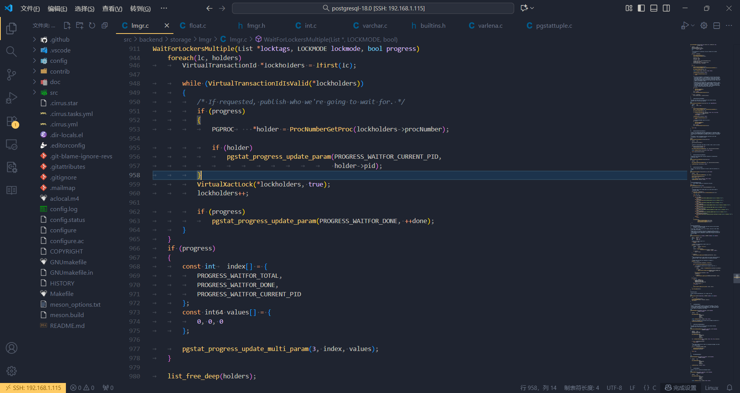
Task: Click forwarded ports indicator in status bar
Action: 108,388
